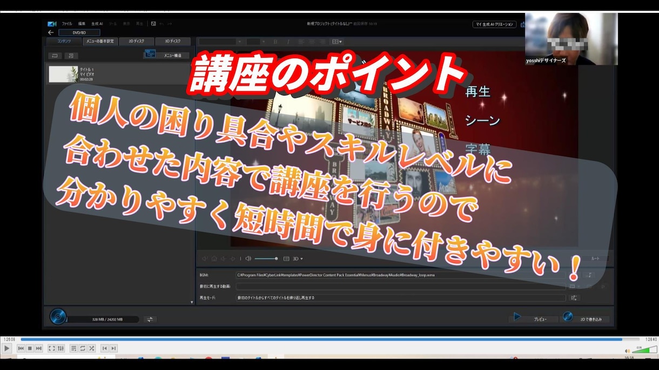Click the align right text icon
Image resolution: width=659 pixels, height=370 pixels.
[322, 42]
